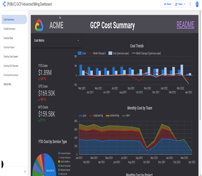Click the MTD 21.7% change indicator

tap(42, 120)
